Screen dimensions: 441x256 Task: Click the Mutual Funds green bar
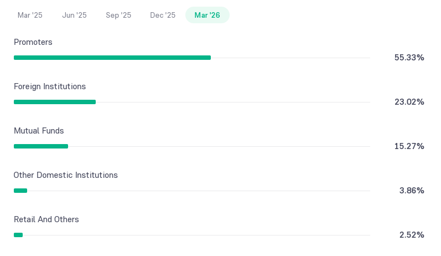pos(41,146)
